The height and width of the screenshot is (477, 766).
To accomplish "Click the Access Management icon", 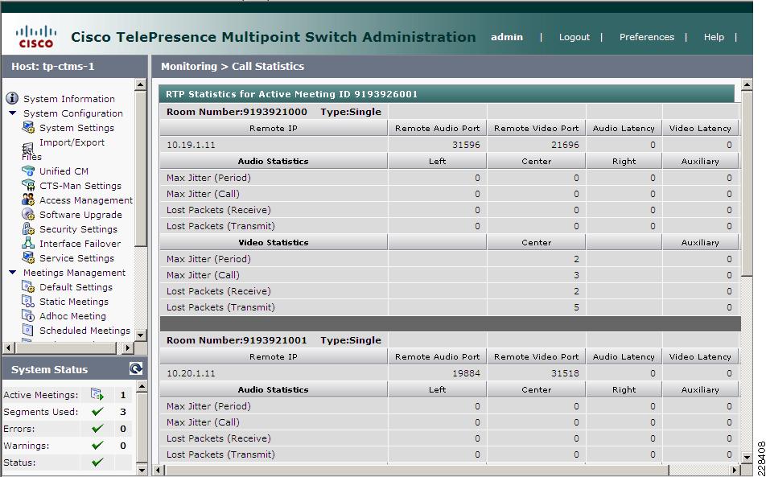I will tap(28, 199).
